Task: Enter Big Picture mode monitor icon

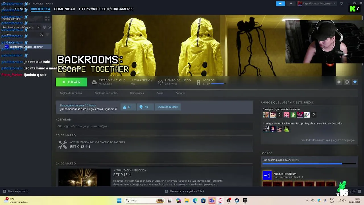Action: point(342,3)
